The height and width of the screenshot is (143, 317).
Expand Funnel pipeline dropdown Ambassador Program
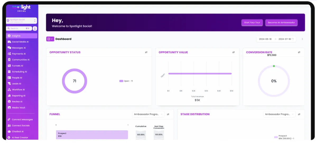tap(148, 114)
